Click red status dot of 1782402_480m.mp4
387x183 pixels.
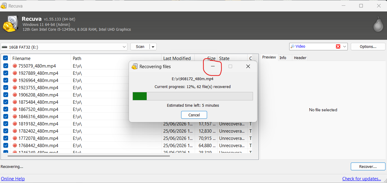(15, 131)
